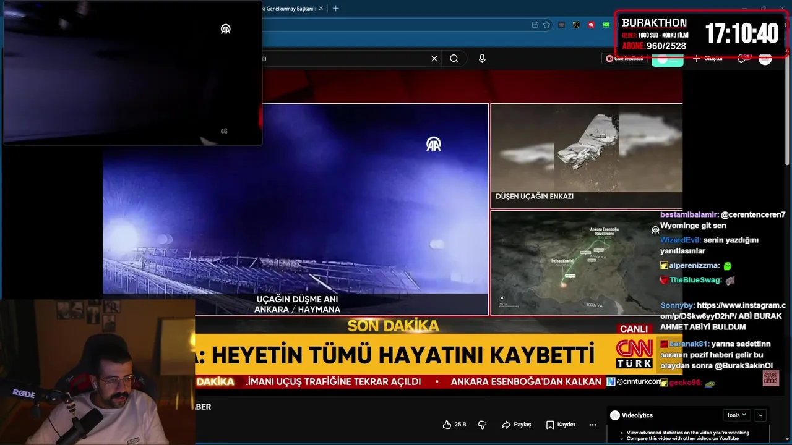The image size is (792, 445).
Task: Click the green button beside Give feedback
Action: pyautogui.click(x=668, y=59)
